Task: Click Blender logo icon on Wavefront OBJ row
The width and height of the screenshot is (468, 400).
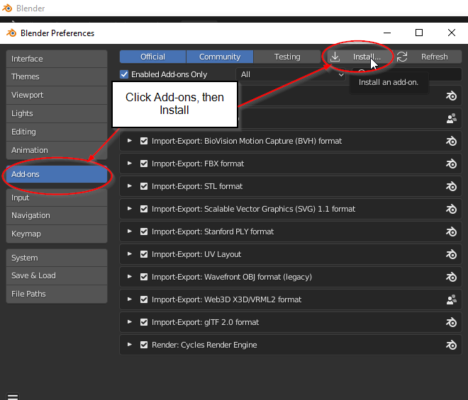Action: pyautogui.click(x=451, y=277)
